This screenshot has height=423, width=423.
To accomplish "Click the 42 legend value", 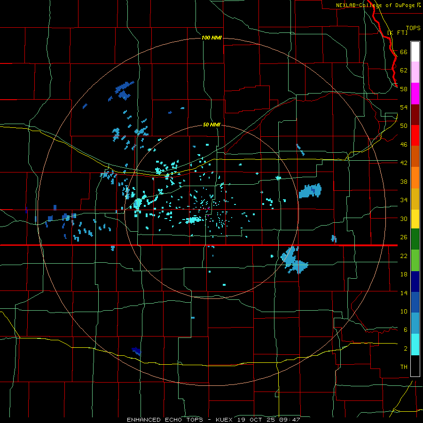I will pos(404,163).
